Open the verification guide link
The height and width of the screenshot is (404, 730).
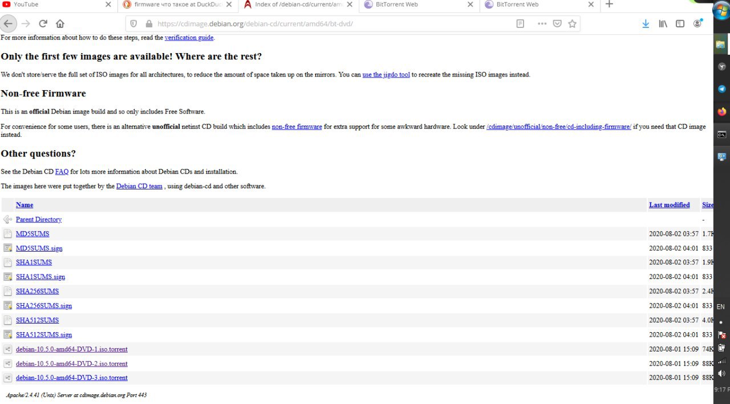pos(189,38)
